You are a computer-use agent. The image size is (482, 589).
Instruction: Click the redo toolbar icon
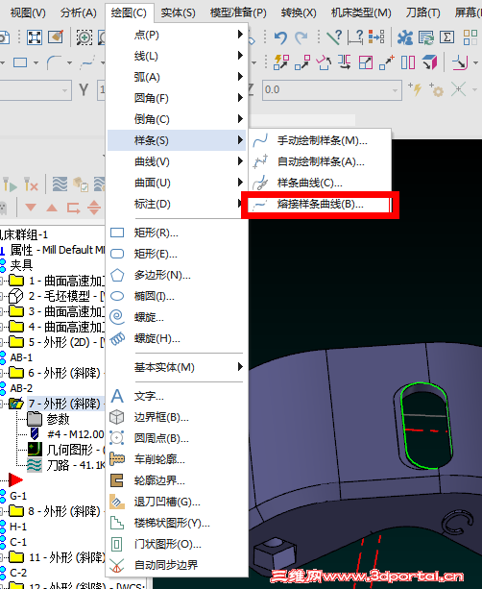tap(301, 37)
